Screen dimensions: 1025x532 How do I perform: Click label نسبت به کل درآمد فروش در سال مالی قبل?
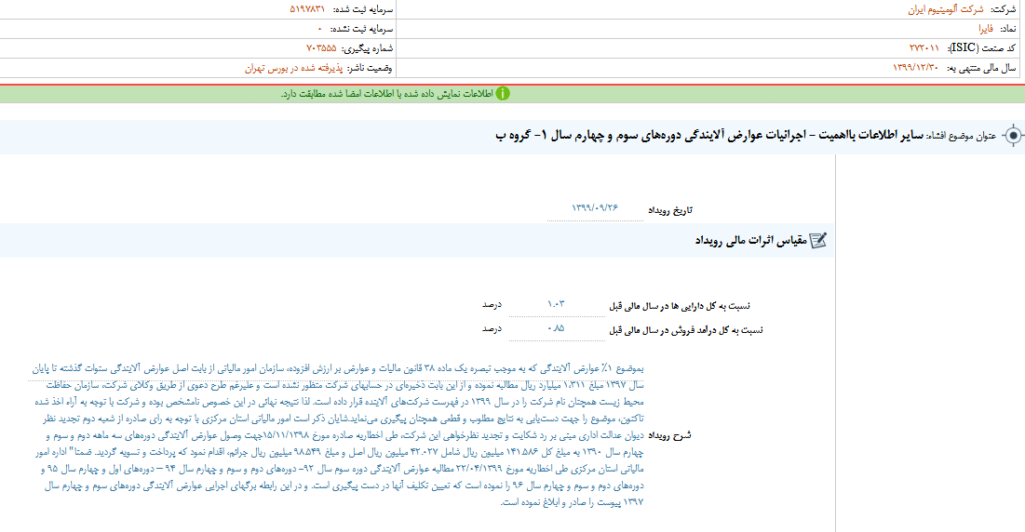(686, 329)
